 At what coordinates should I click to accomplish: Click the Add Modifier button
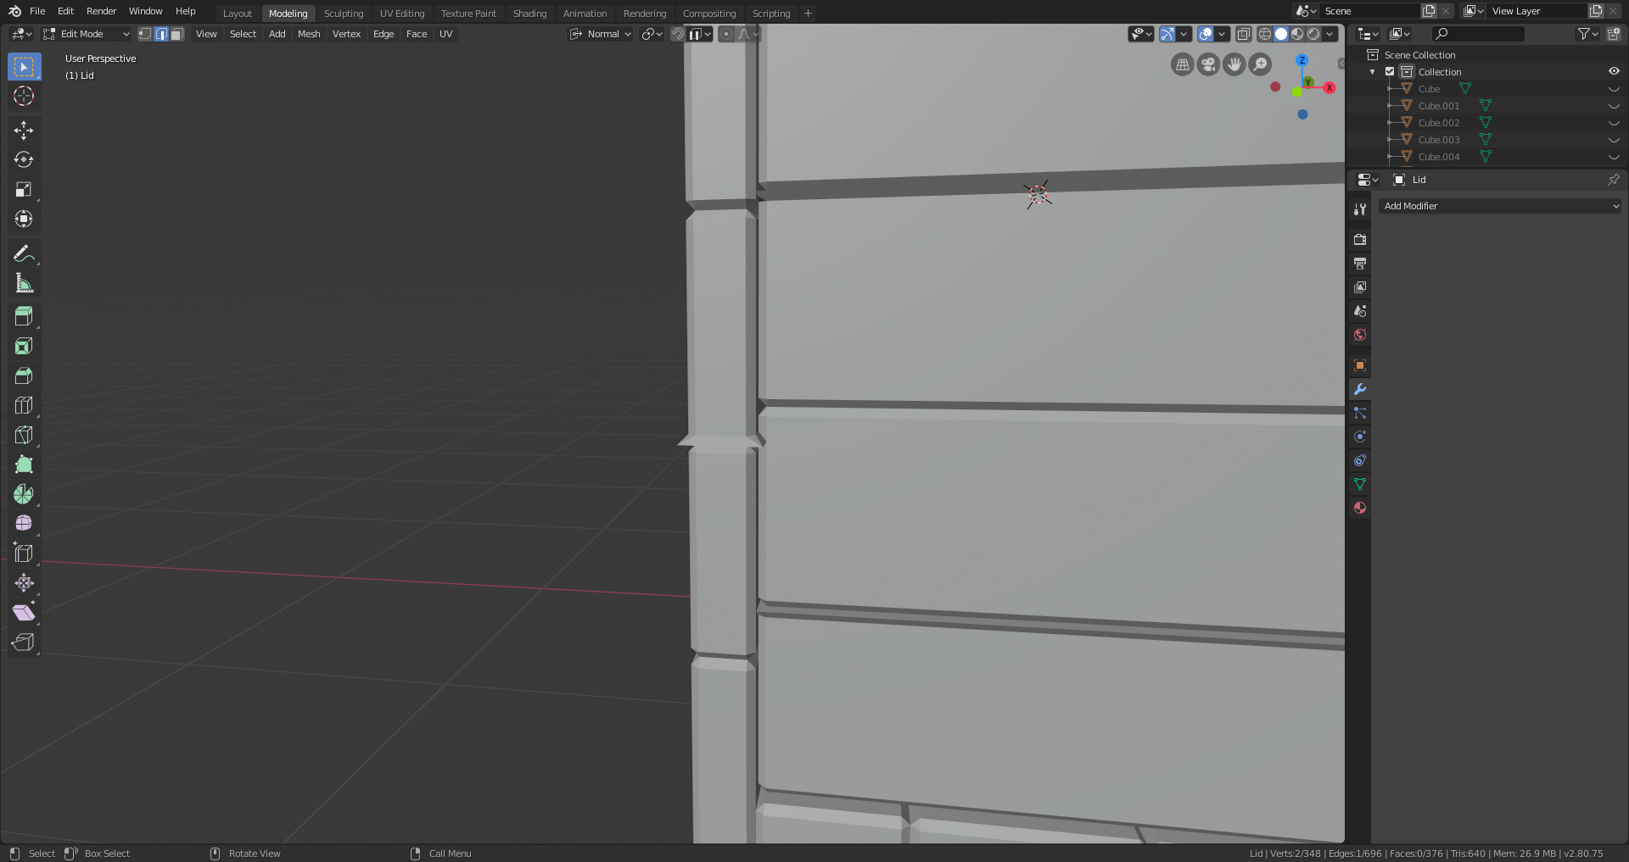pyautogui.click(x=1498, y=205)
